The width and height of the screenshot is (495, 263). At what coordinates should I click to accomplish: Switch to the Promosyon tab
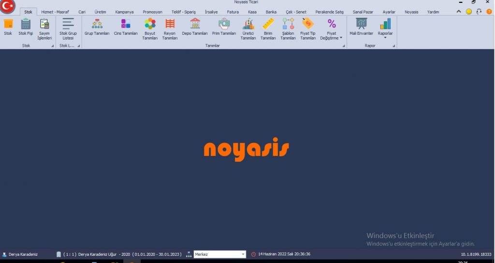tap(152, 12)
